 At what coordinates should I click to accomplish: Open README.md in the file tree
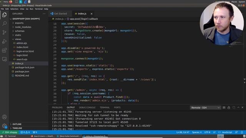point(22,76)
